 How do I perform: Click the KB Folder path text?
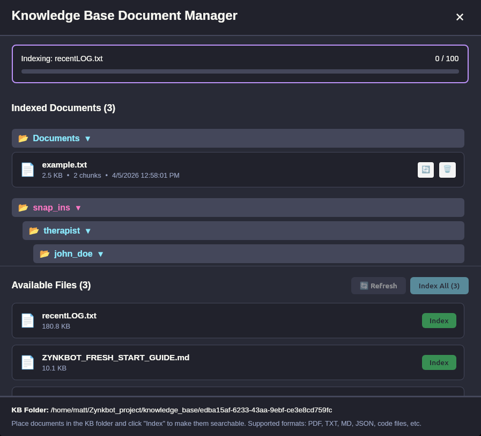pyautogui.click(x=191, y=410)
